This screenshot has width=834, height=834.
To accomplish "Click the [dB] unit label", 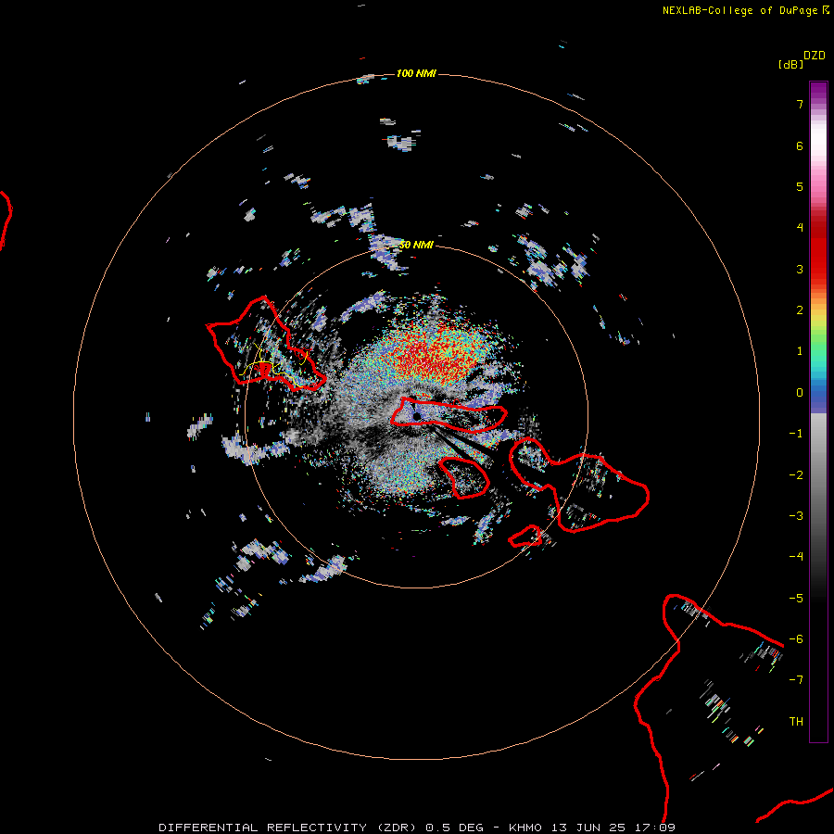I will (790, 64).
